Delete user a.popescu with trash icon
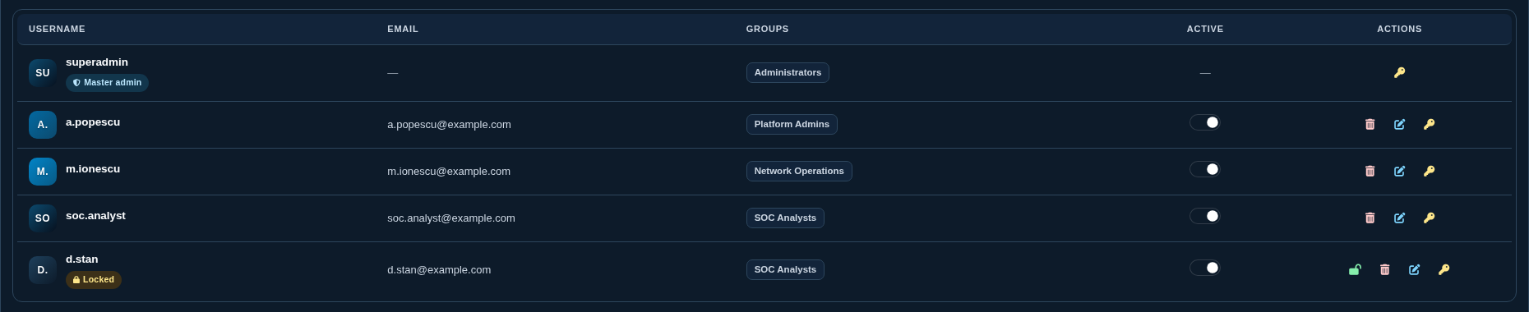This screenshot has width=1529, height=312. (1370, 124)
